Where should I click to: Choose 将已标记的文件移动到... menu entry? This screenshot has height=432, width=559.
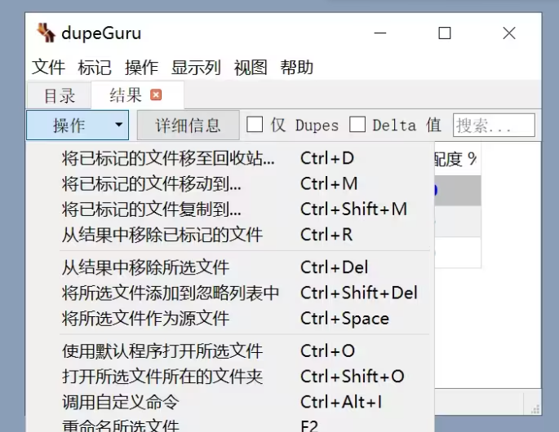click(x=230, y=183)
